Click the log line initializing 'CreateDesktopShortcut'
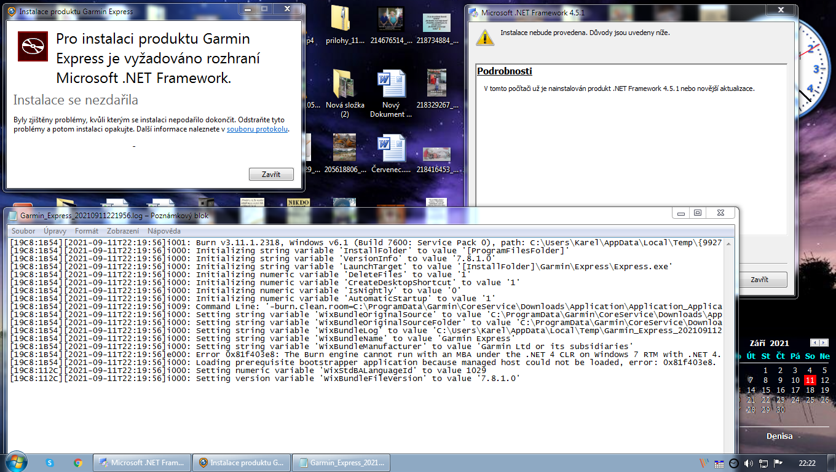Screen dimensions: 836x472 click(x=266, y=283)
